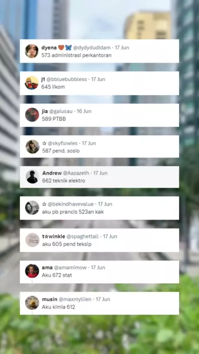Image resolution: width=199 pixels, height=354 pixels.
Task: Open j1's profile picture
Action: click(x=32, y=83)
